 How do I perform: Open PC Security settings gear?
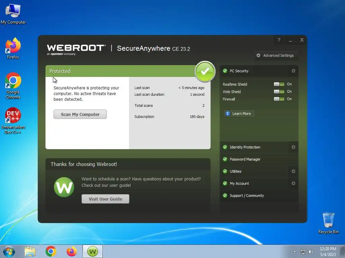coord(293,71)
